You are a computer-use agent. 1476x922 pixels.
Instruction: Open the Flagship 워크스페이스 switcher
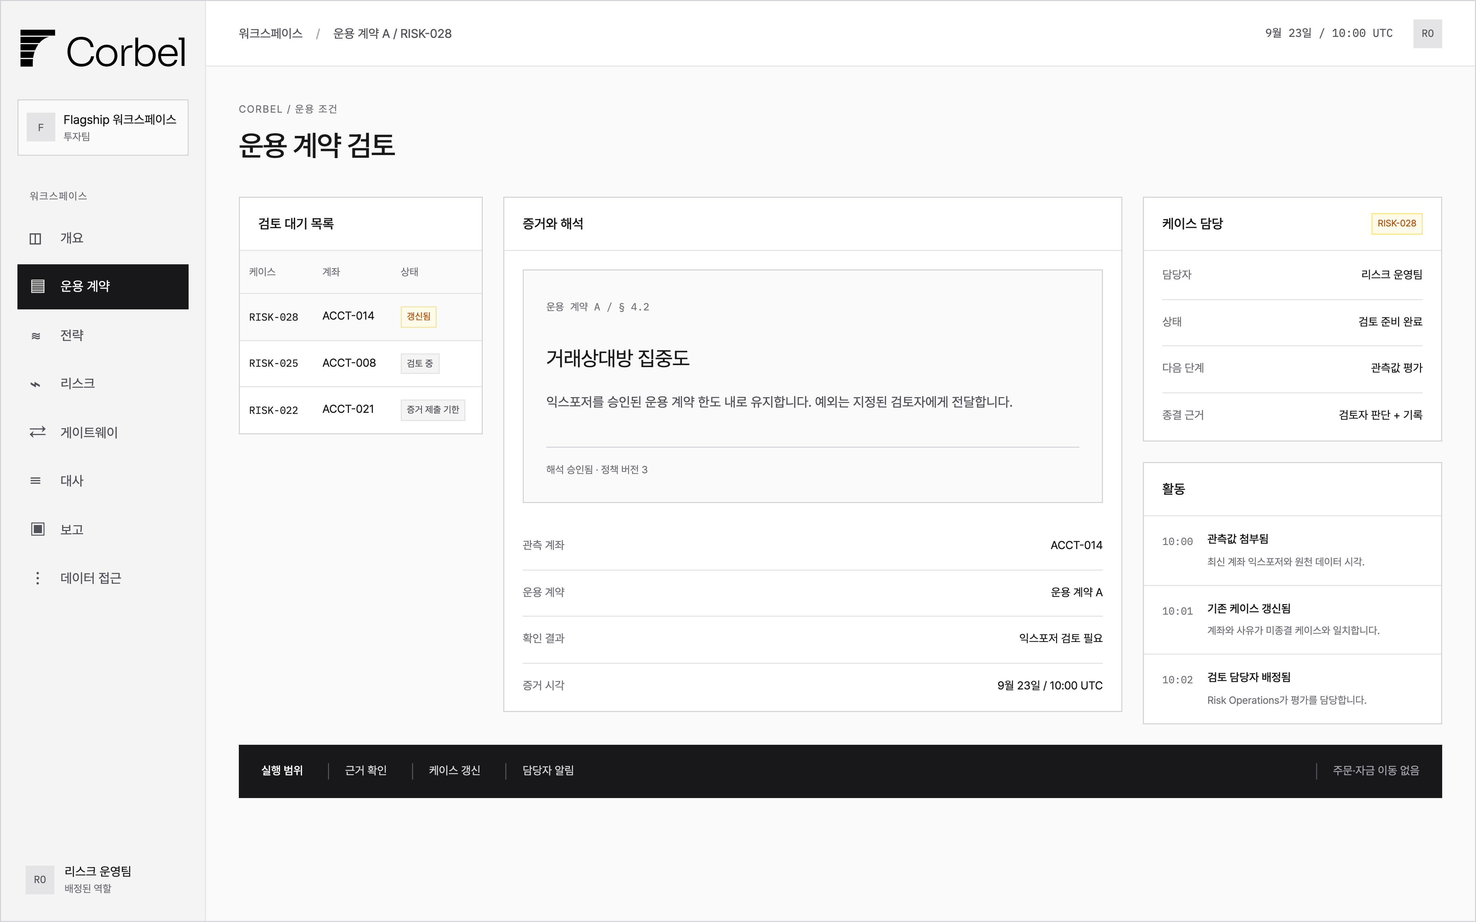pyautogui.click(x=103, y=127)
